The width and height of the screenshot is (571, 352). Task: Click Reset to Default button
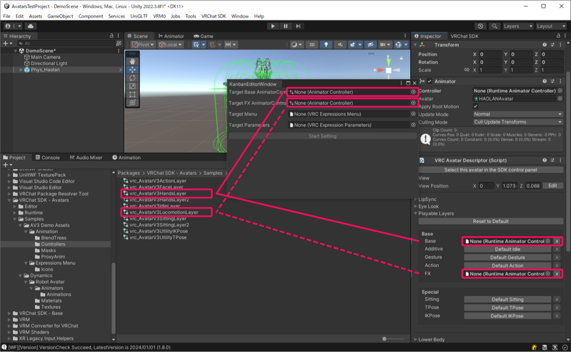(491, 221)
